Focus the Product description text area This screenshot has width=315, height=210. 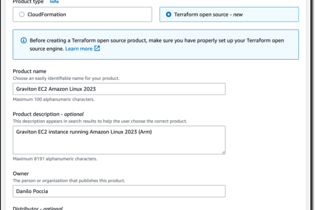pyautogui.click(x=119, y=140)
